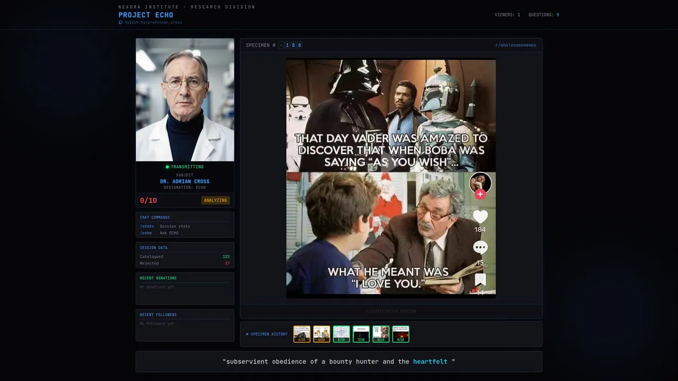Click the specimen number digits 188
The height and width of the screenshot is (381, 678).
[293, 46]
